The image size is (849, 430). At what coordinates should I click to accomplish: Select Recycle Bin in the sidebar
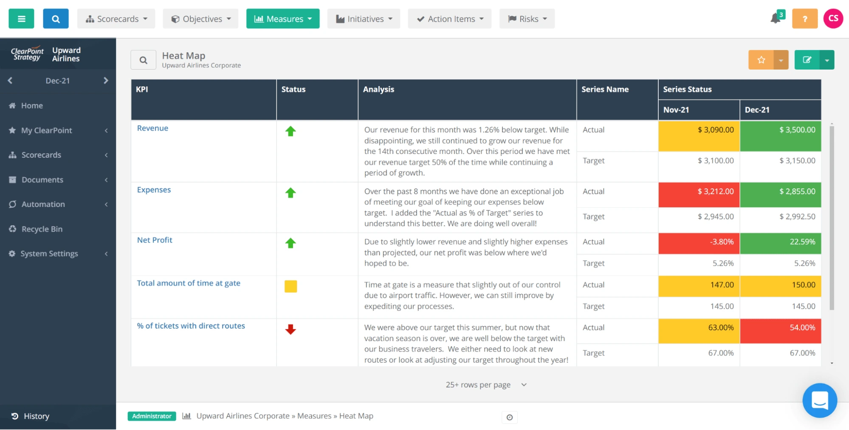42,229
